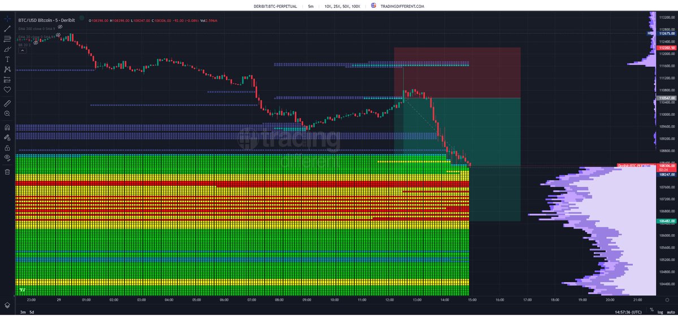This screenshot has width=678, height=316.
Task: Toggle auto scale
Action: [670, 311]
